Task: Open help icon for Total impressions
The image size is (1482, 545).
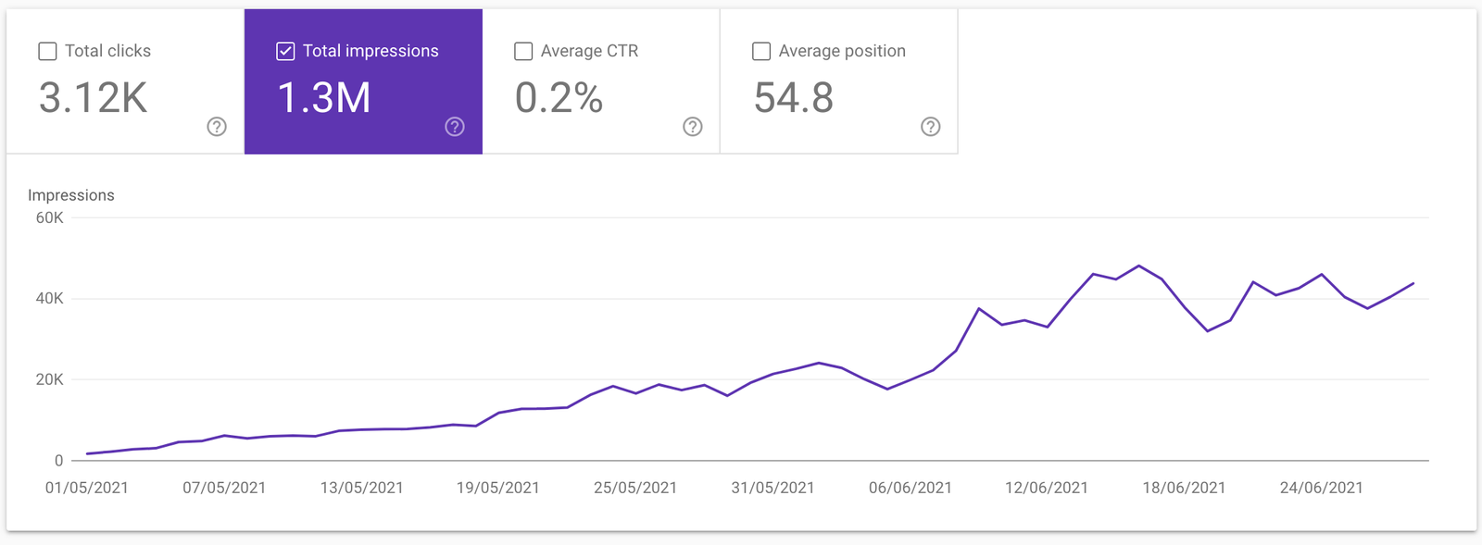Action: click(x=455, y=127)
